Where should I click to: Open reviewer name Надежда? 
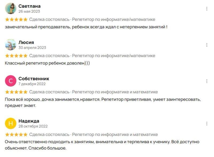click(29, 121)
